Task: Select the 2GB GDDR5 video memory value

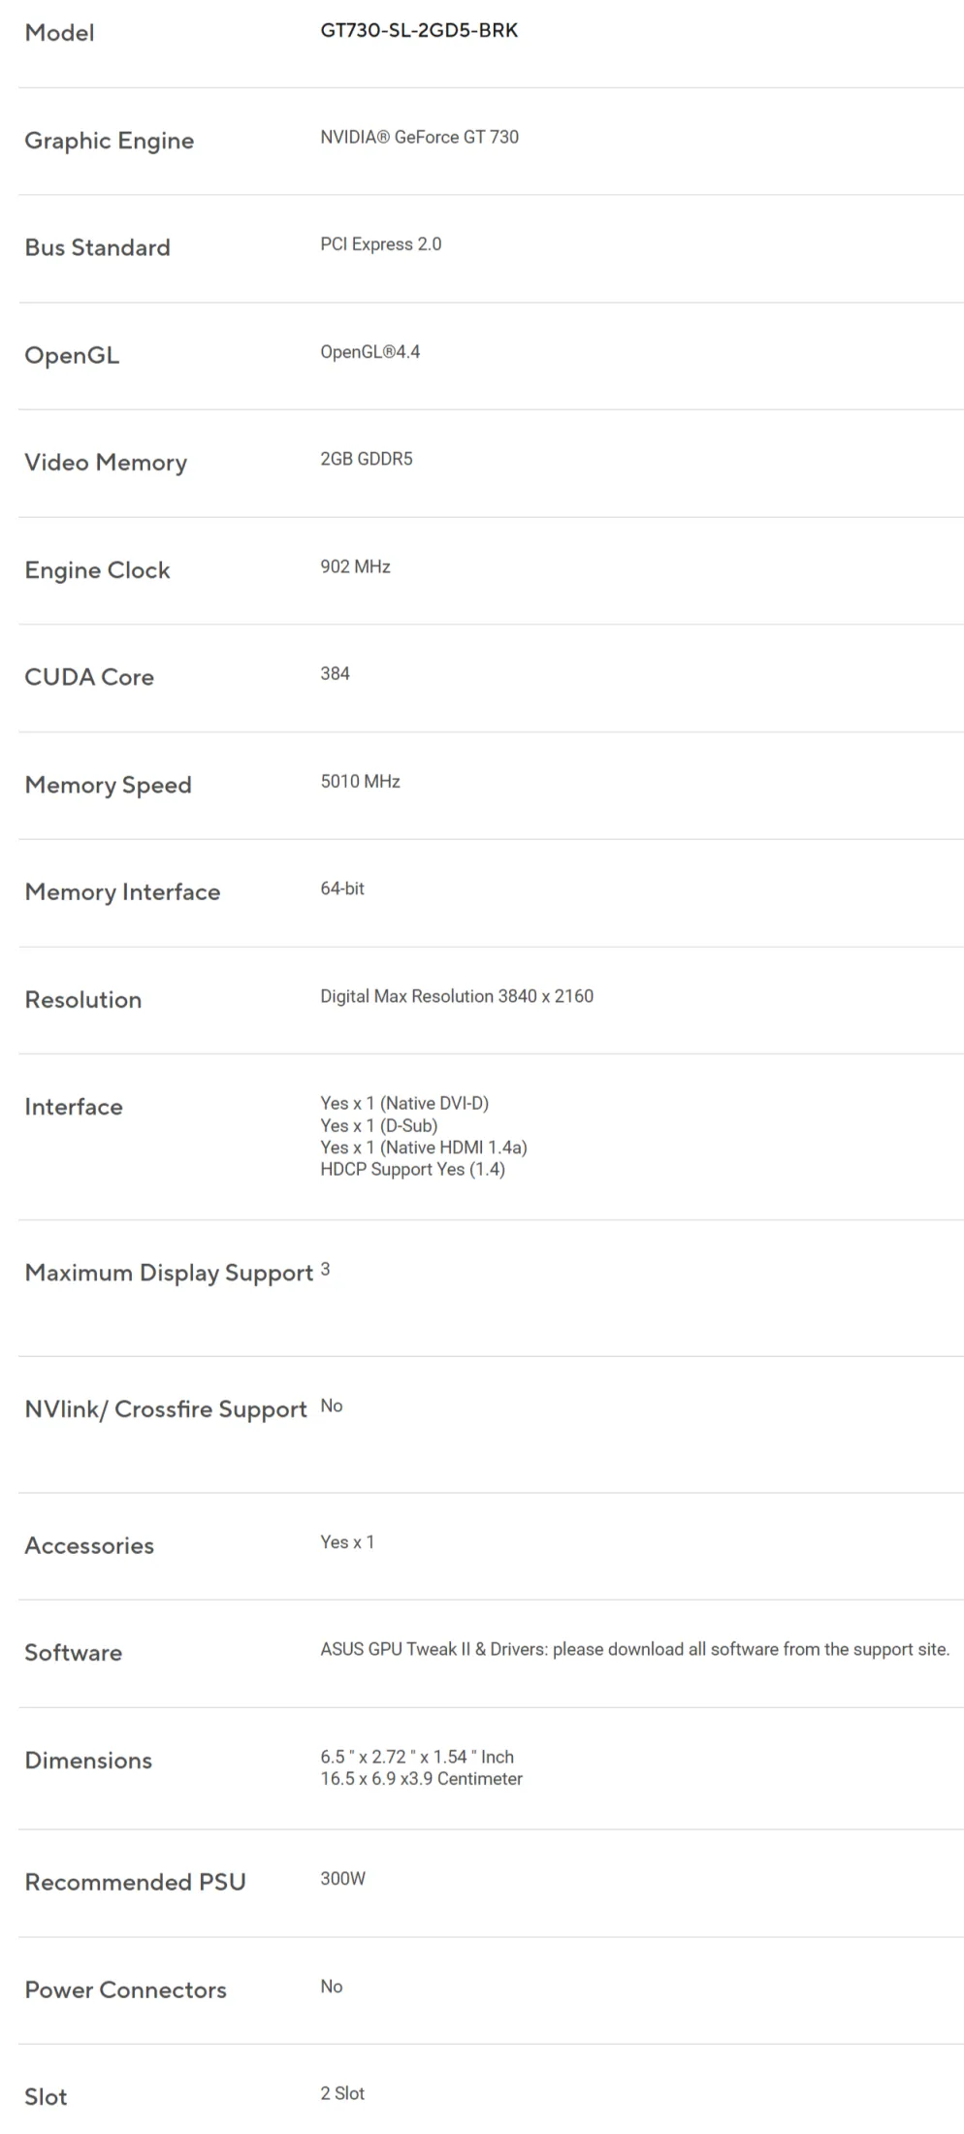Action: point(366,459)
